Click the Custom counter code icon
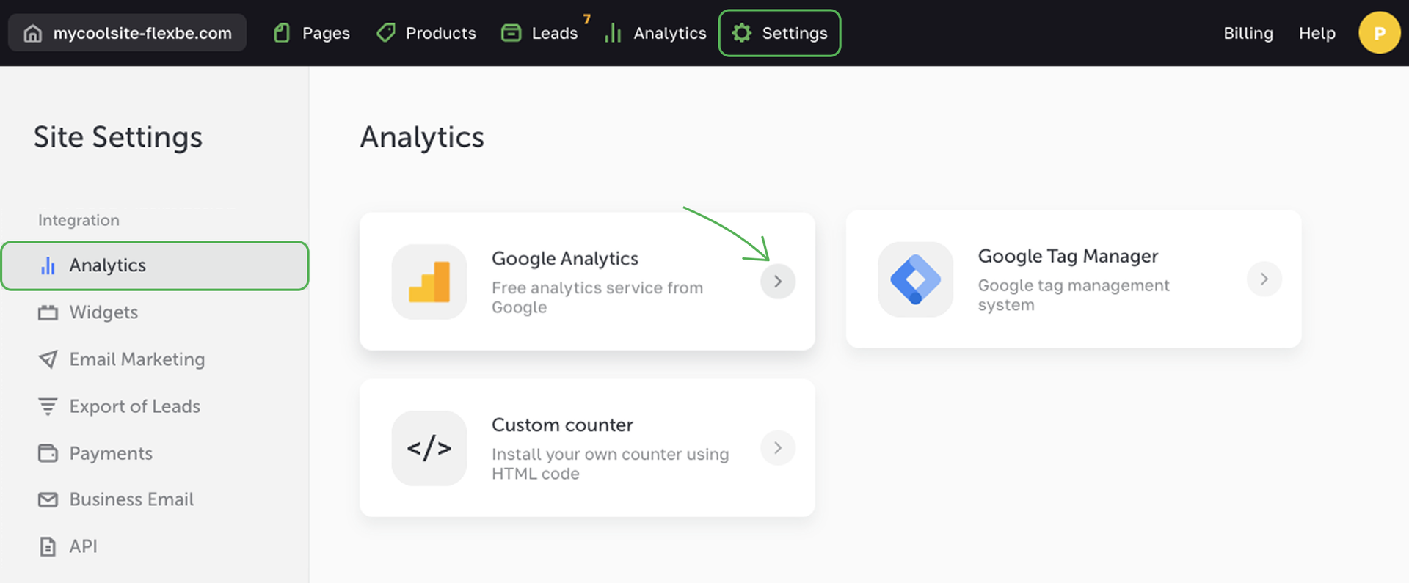The height and width of the screenshot is (583, 1409). [x=429, y=448]
